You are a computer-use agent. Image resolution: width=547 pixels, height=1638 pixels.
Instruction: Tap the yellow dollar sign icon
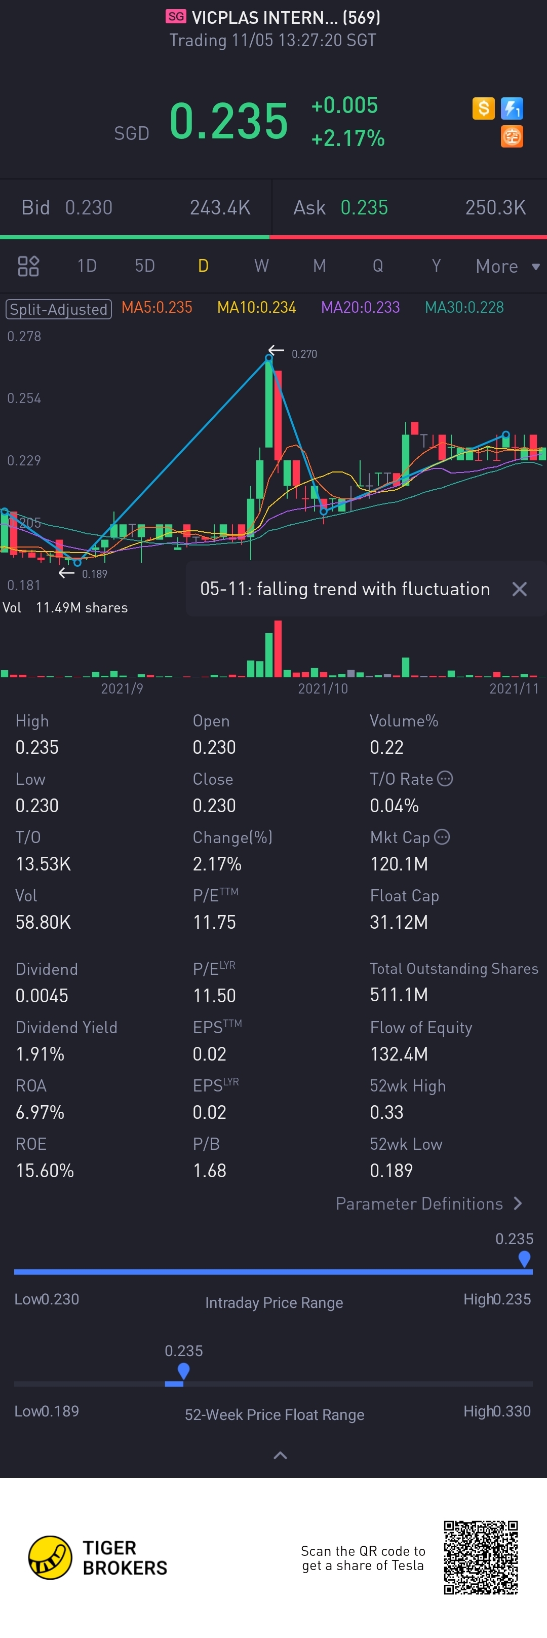coord(483,108)
